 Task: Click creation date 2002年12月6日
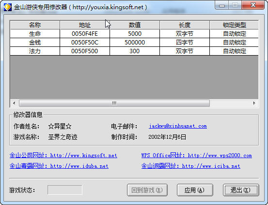tap(167, 137)
